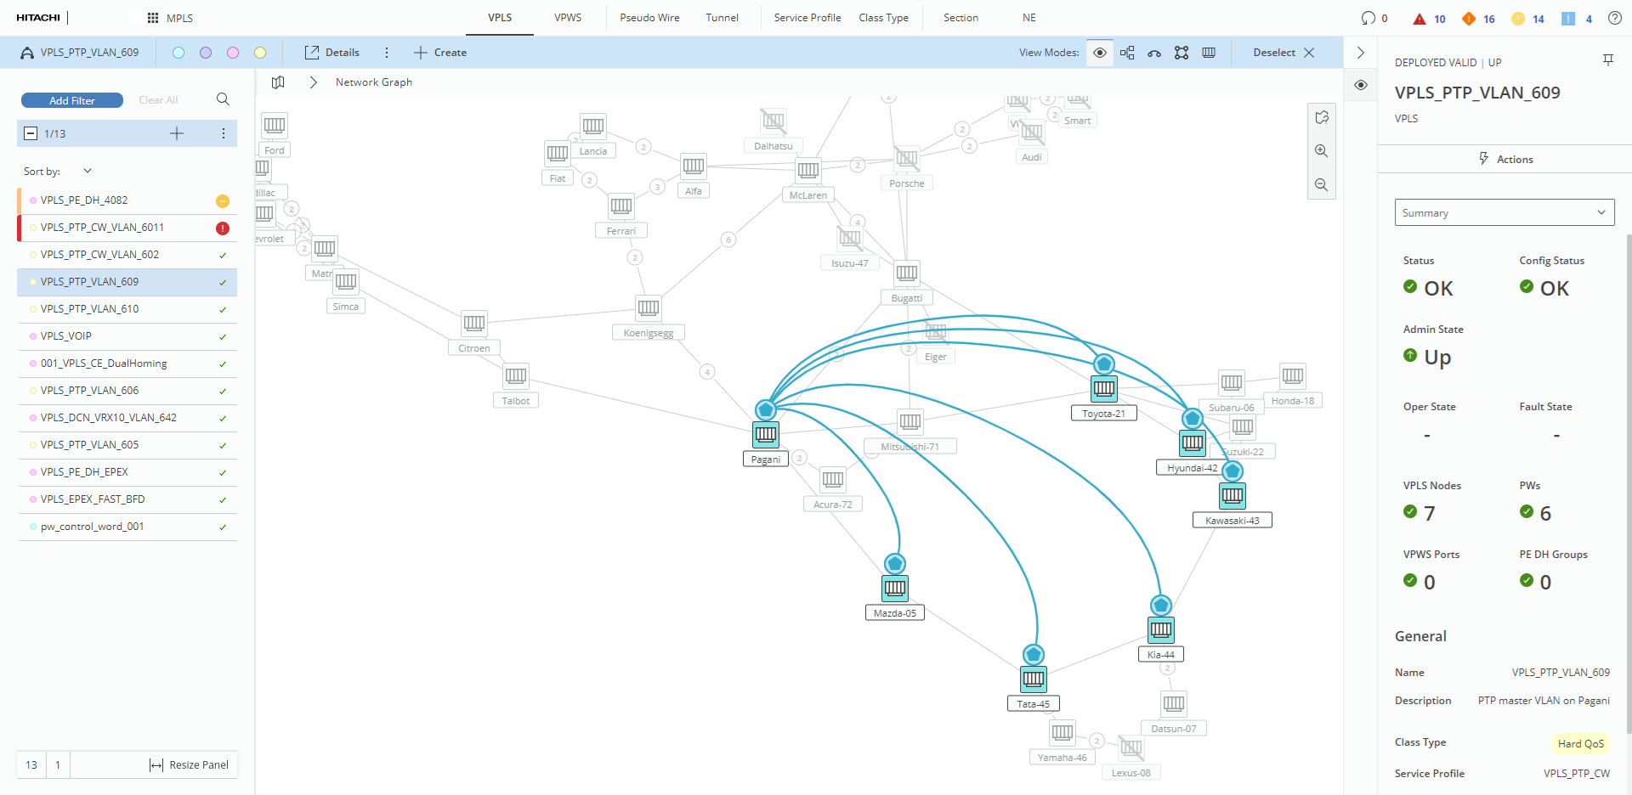Toggle the eye icon in right sidebar
This screenshot has height=795, width=1632.
coord(1361,85)
